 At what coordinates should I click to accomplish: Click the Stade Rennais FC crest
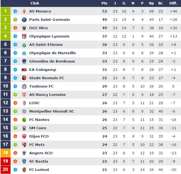pos(24,78)
